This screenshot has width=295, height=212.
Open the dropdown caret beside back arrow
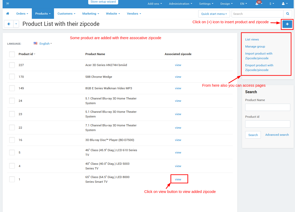coord(16,24)
